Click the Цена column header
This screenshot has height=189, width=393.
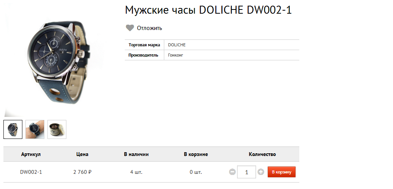click(82, 154)
